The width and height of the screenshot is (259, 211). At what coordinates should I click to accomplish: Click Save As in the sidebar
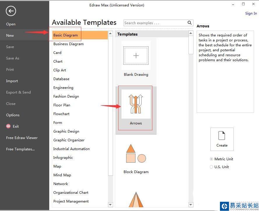(x=13, y=58)
